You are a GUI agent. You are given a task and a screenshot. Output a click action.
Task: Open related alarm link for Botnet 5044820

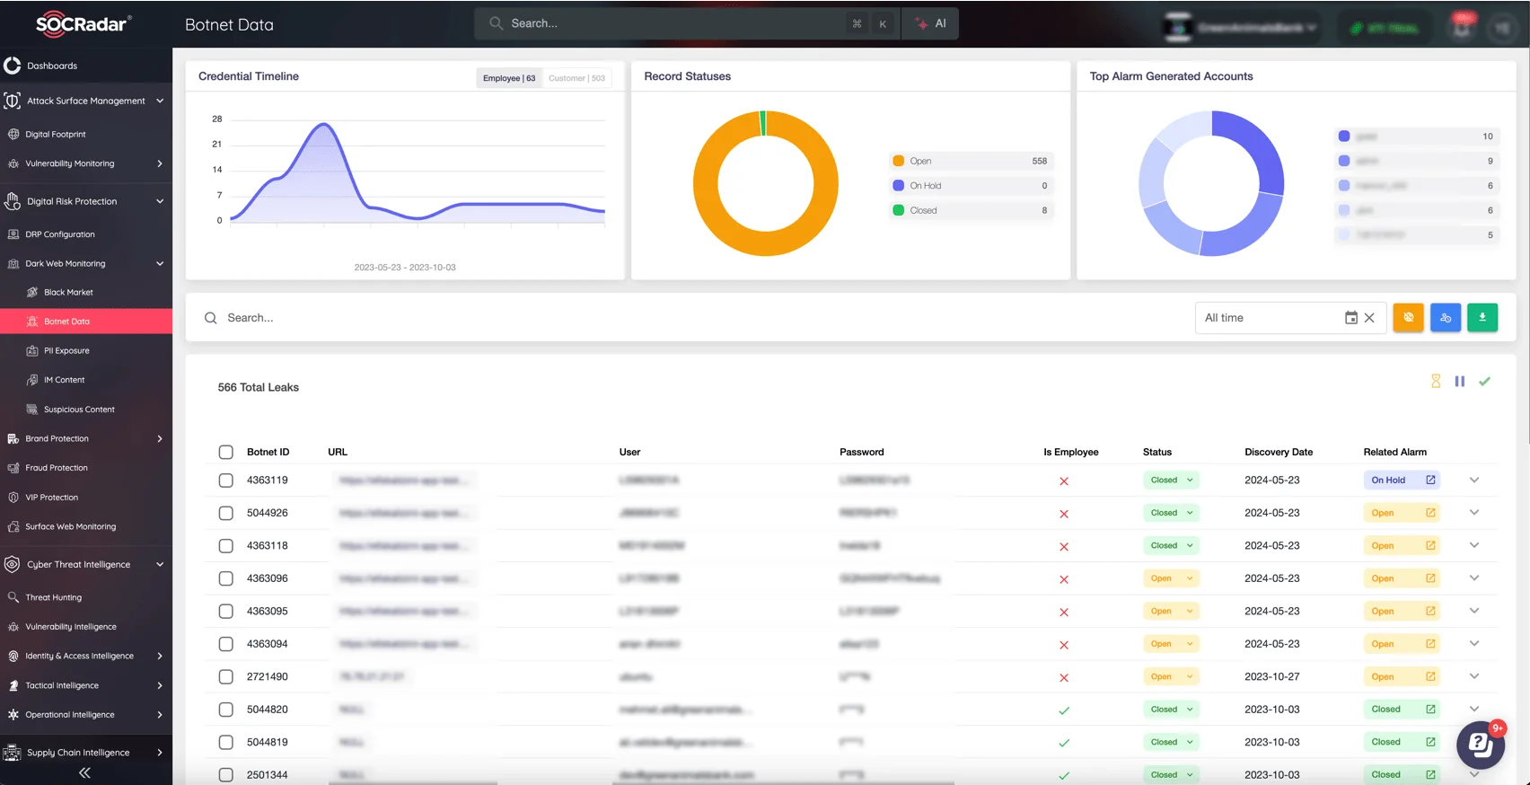[x=1430, y=710]
